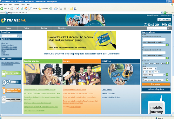Click the browser address bar URL field
This screenshot has height=119, width=174.
[83, 13]
